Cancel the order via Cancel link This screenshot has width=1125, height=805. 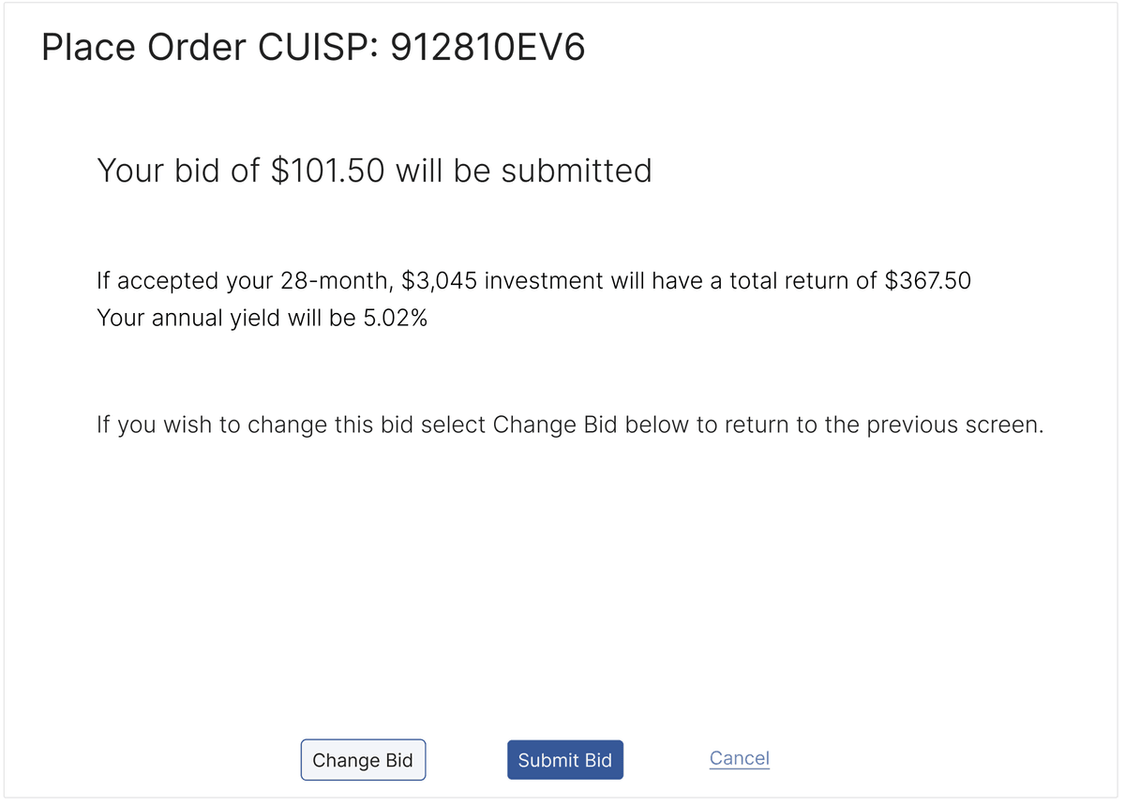point(739,758)
